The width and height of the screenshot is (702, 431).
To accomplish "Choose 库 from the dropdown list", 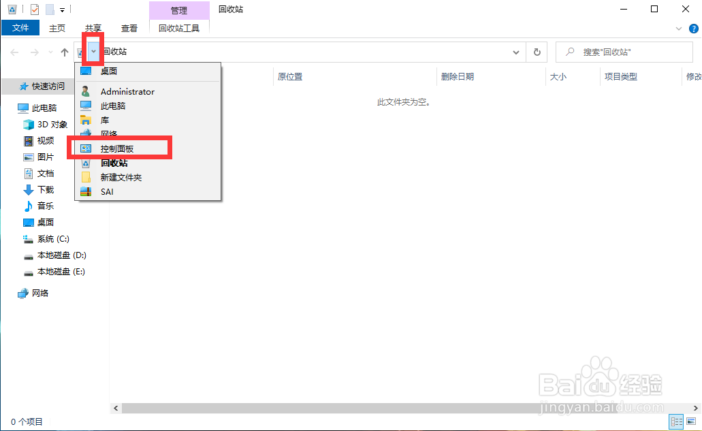I will point(148,121).
